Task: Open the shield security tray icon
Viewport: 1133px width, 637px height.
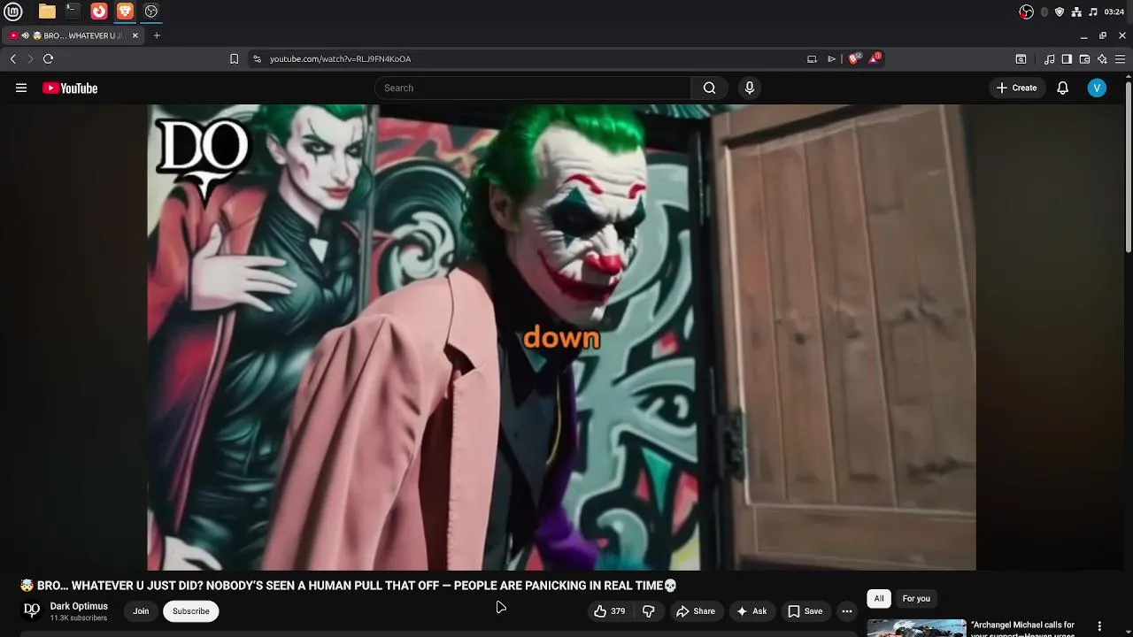Action: [1060, 12]
